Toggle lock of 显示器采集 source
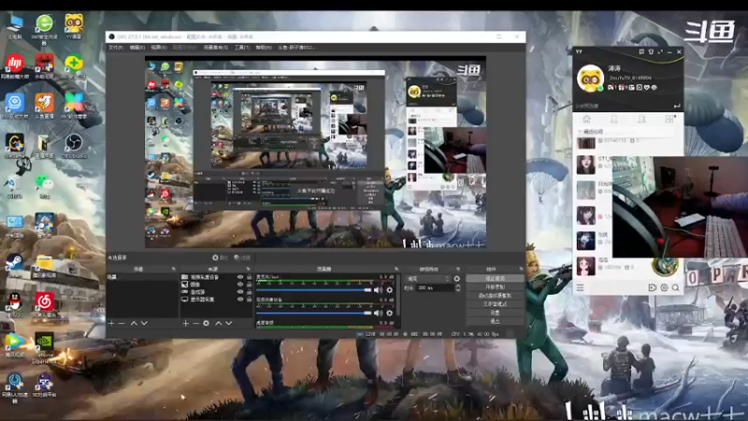The width and height of the screenshot is (748, 421). point(249,299)
